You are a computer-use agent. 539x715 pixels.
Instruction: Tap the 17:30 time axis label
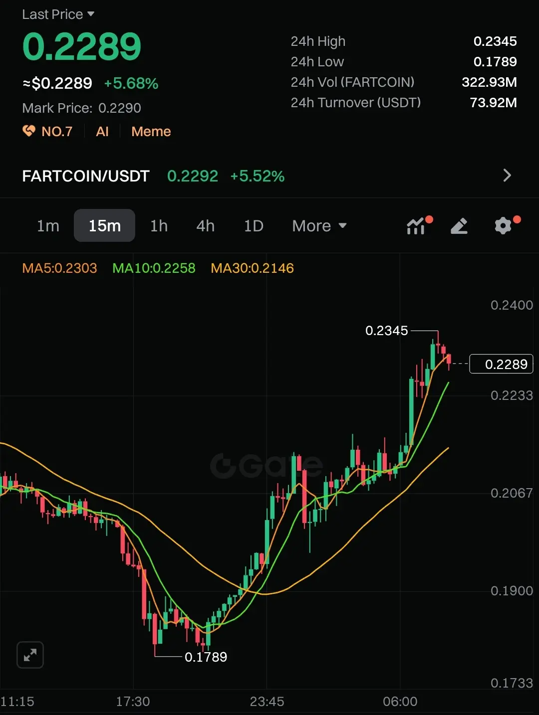[x=133, y=702]
